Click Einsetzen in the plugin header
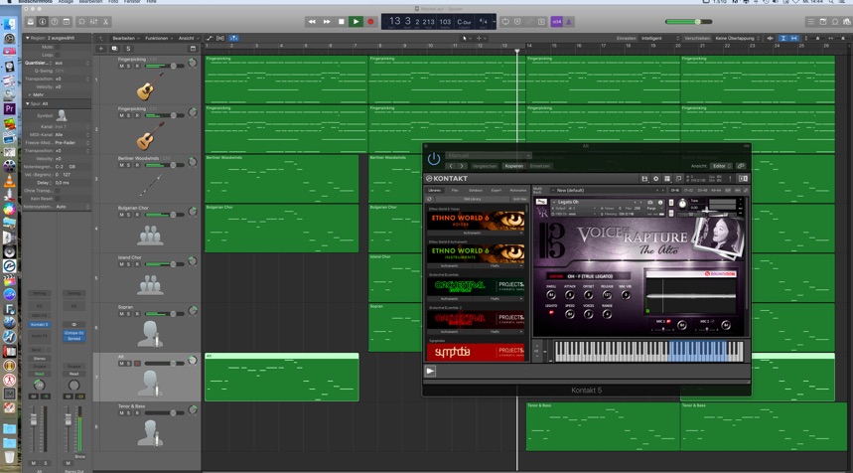This screenshot has width=853, height=473. 540,166
